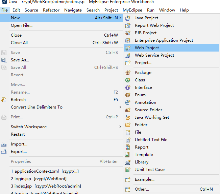Select Close from the File menu
Image resolution: width=220 pixels, height=194 pixels.
62,35
